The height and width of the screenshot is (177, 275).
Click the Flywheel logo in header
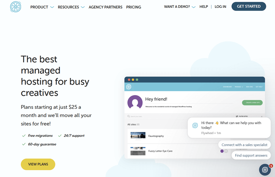click(15, 7)
